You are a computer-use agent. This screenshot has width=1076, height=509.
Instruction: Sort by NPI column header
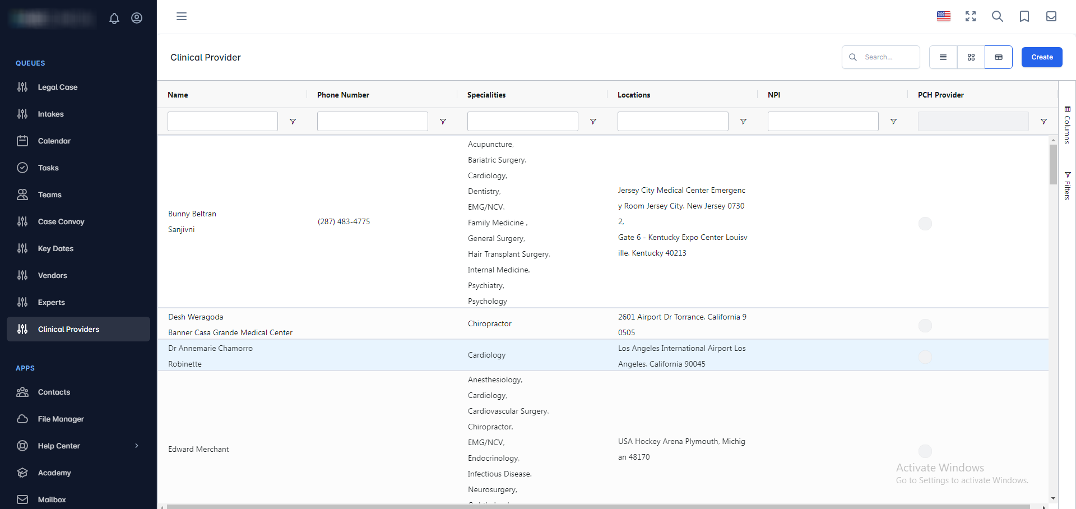pos(774,95)
